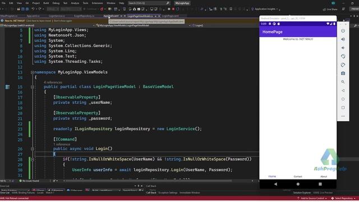The height and width of the screenshot is (202, 359).
Task: Click the emulator rotate left icon
Action: point(343,56)
